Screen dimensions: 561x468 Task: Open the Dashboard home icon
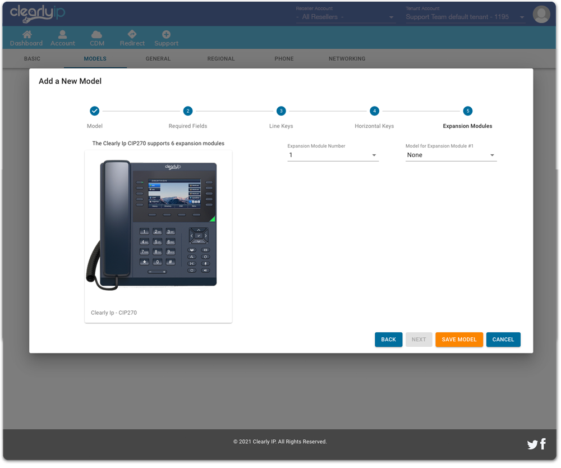point(26,35)
